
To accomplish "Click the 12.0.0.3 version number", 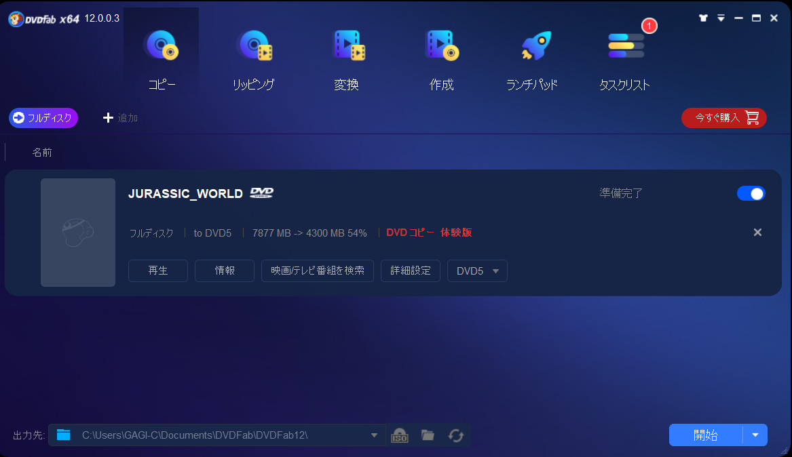I will click(x=102, y=19).
